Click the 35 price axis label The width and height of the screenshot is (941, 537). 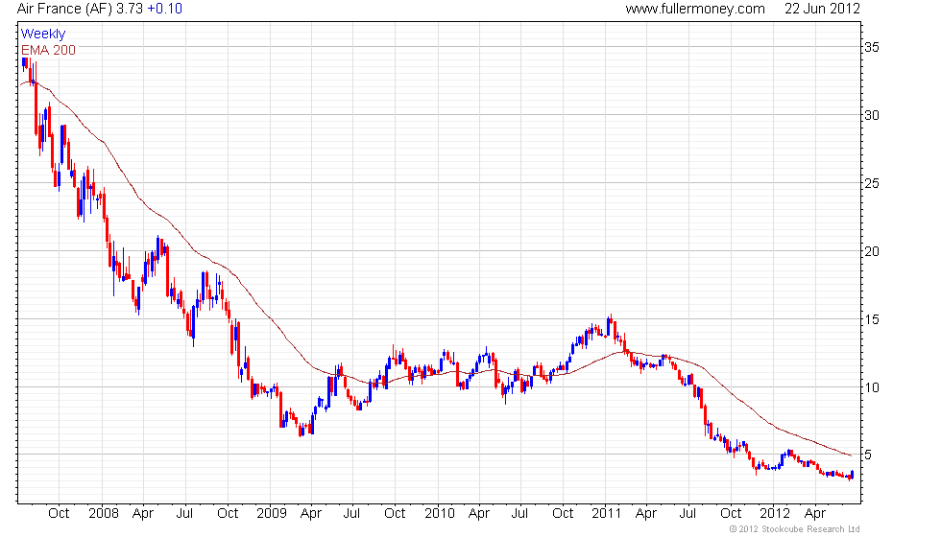[872, 47]
